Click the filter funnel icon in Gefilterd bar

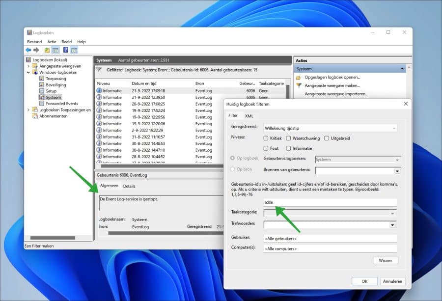pos(99,70)
